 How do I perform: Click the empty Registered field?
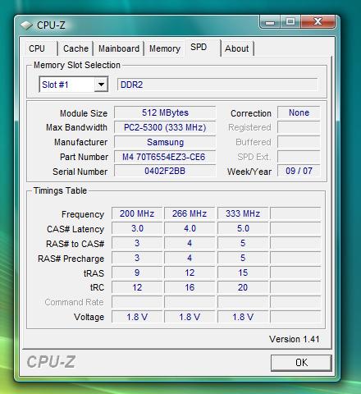pyautogui.click(x=299, y=127)
